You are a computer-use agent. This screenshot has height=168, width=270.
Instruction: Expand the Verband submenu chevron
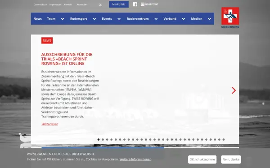tap(184, 19)
